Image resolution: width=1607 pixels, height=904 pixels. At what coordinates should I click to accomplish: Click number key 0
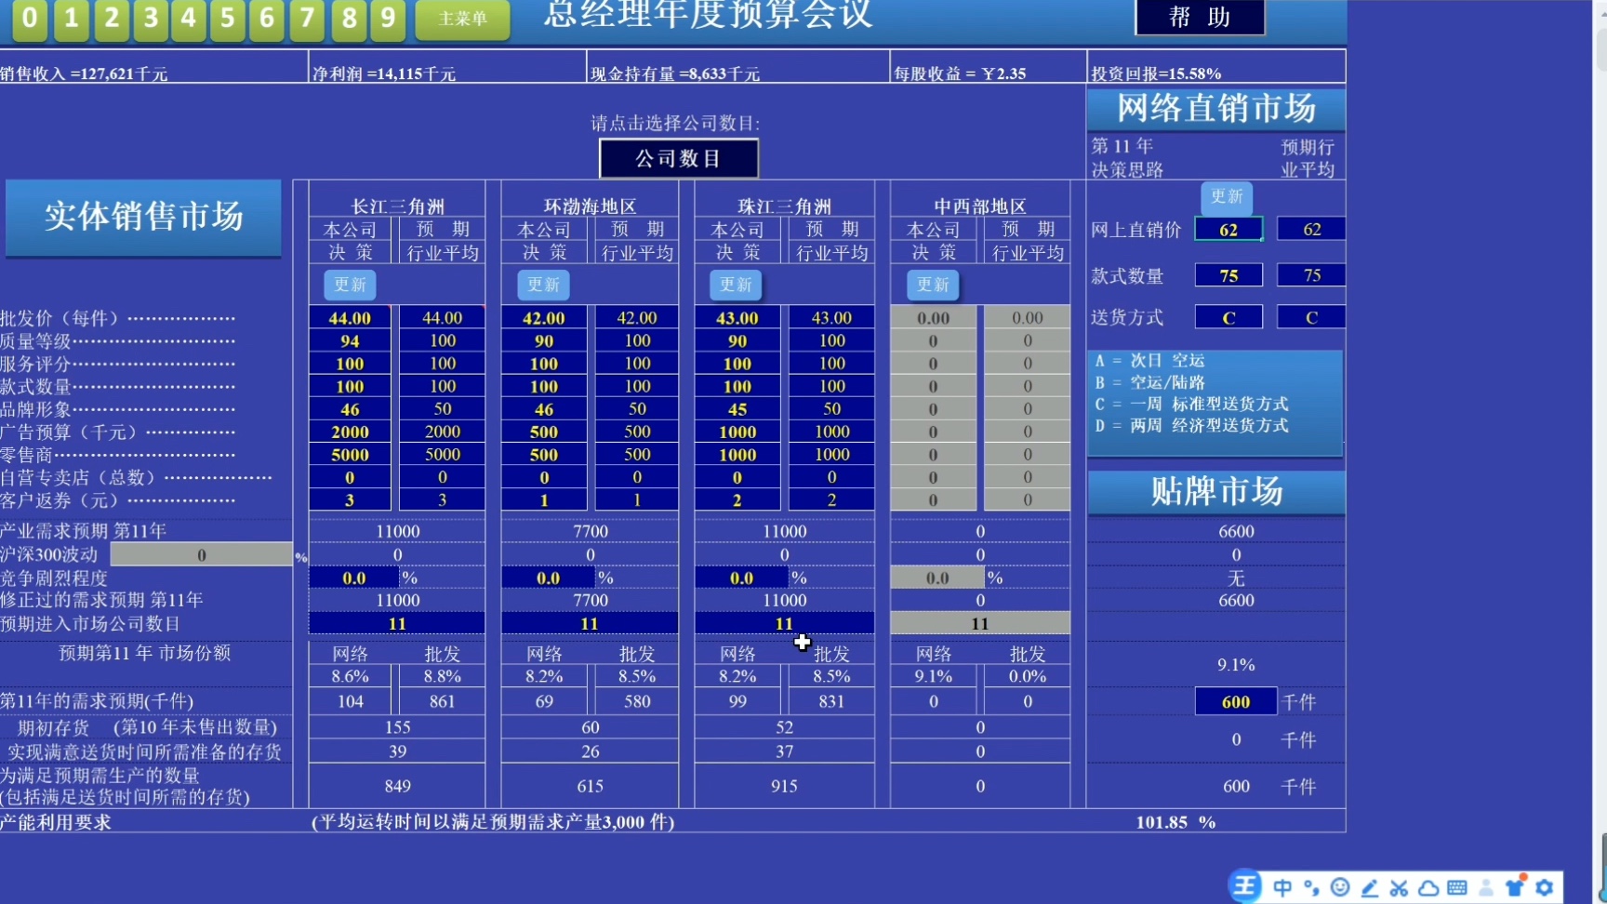click(30, 18)
